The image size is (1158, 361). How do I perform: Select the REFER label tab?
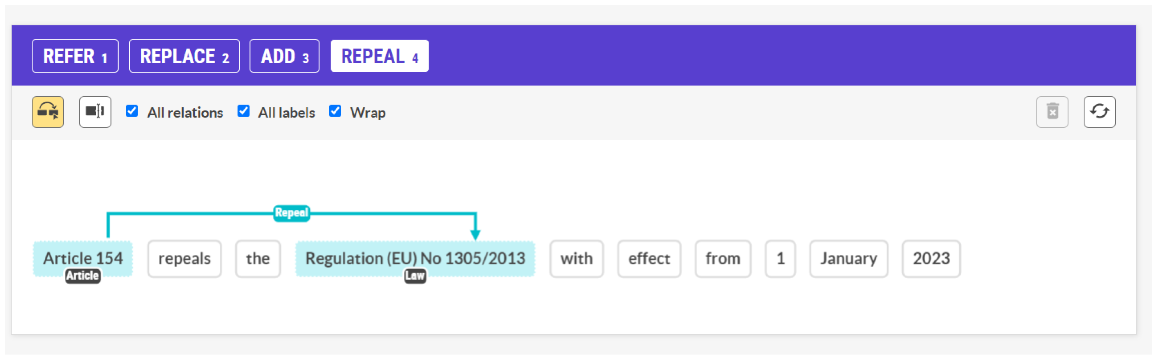(x=75, y=56)
